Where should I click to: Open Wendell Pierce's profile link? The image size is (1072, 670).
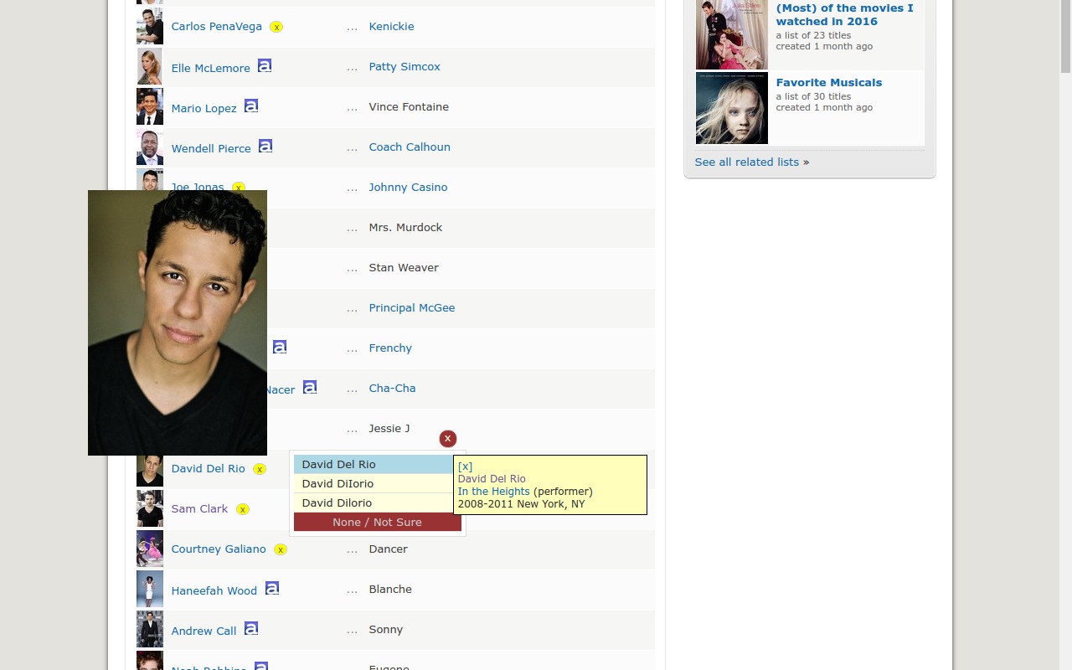[x=211, y=149]
